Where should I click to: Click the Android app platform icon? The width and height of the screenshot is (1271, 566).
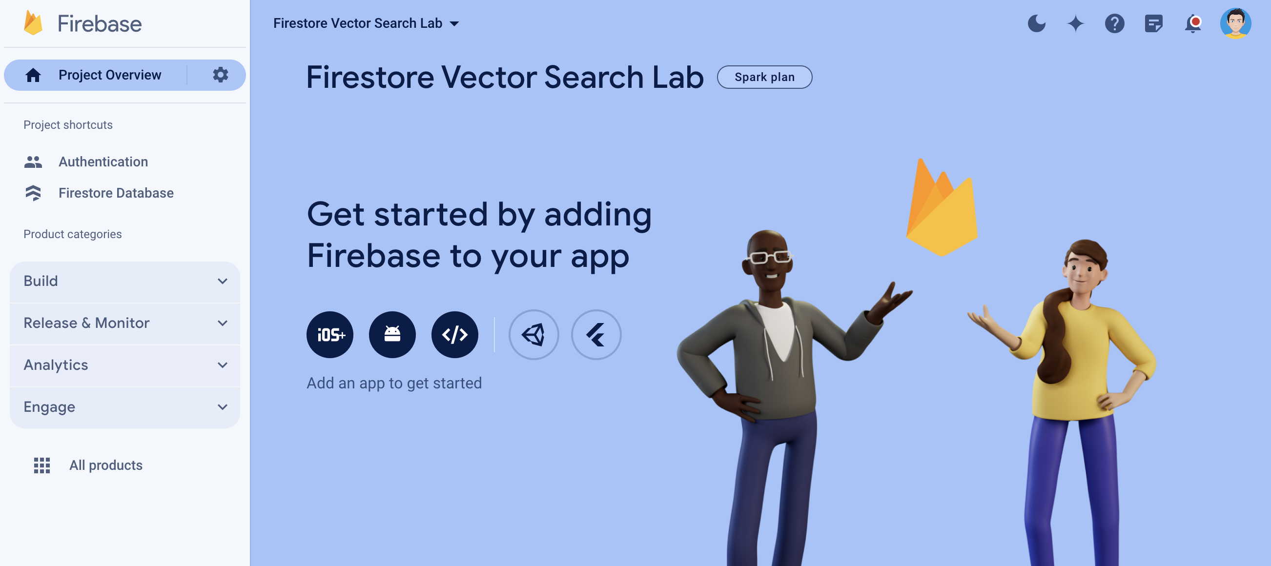coord(392,333)
